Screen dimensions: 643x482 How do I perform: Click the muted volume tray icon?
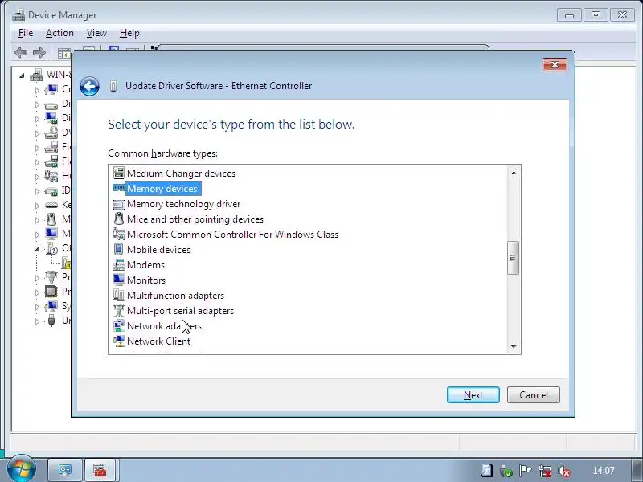(564, 471)
